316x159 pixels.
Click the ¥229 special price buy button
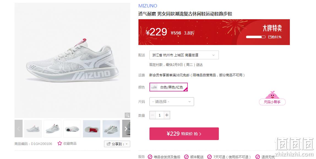point(184,134)
